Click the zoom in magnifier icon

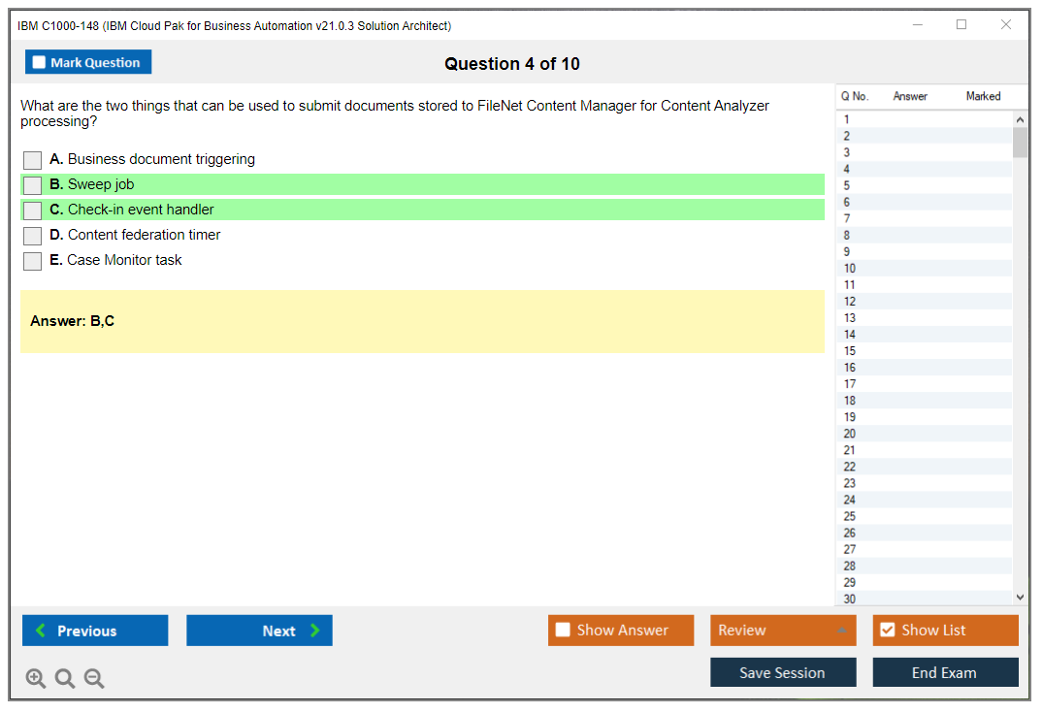(36, 679)
